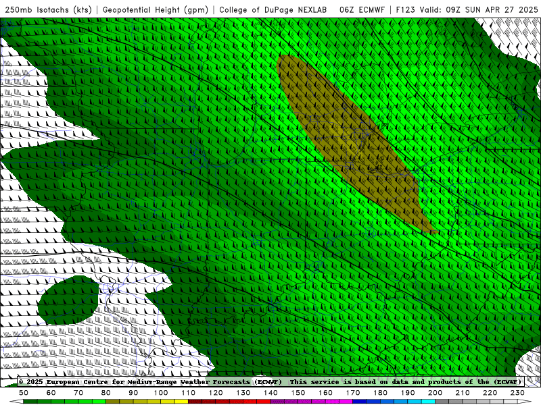Click the 200 label on the color scale
Viewport: 541px width, 405px height.
(x=435, y=393)
